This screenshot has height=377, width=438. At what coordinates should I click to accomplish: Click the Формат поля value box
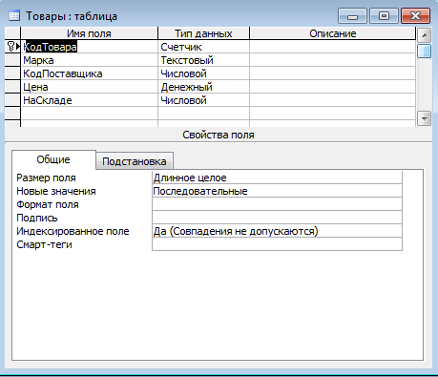pos(277,204)
